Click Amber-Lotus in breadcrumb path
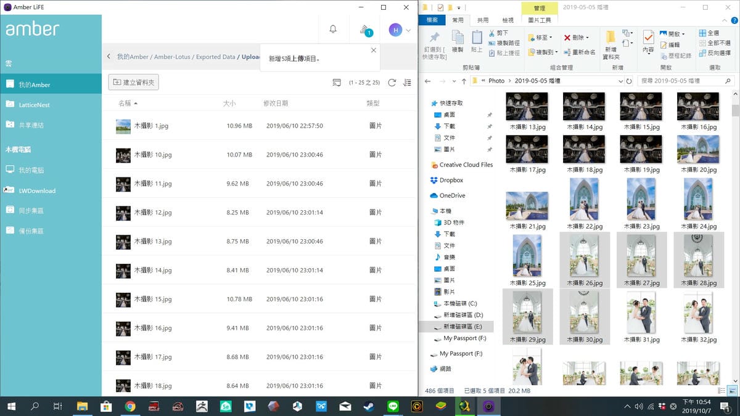Viewport: 740px width, 416px height. (x=171, y=57)
